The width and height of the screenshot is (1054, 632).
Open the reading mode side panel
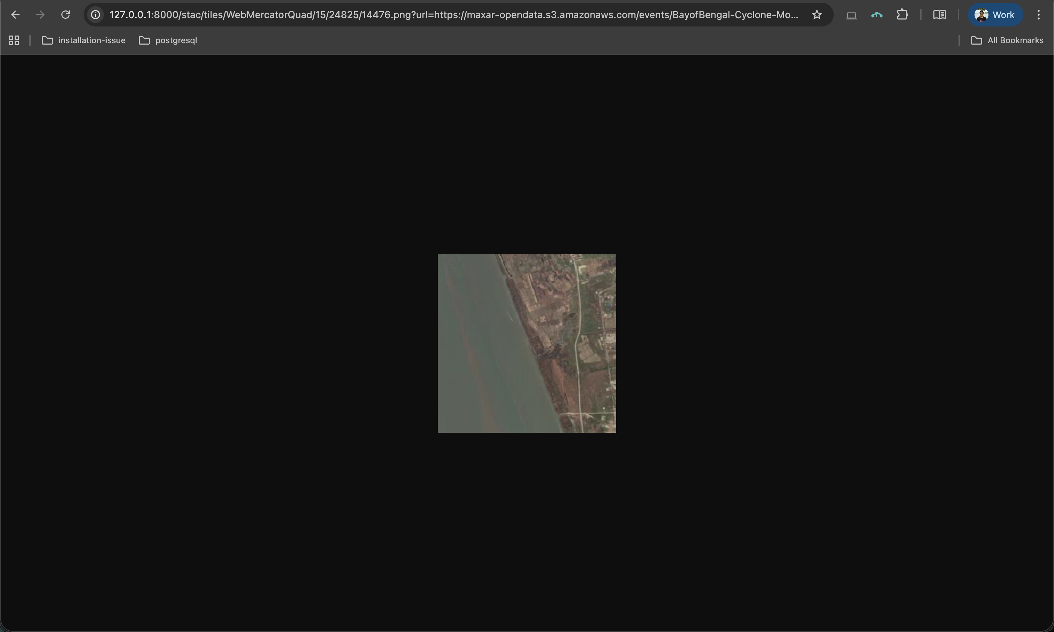click(x=939, y=15)
